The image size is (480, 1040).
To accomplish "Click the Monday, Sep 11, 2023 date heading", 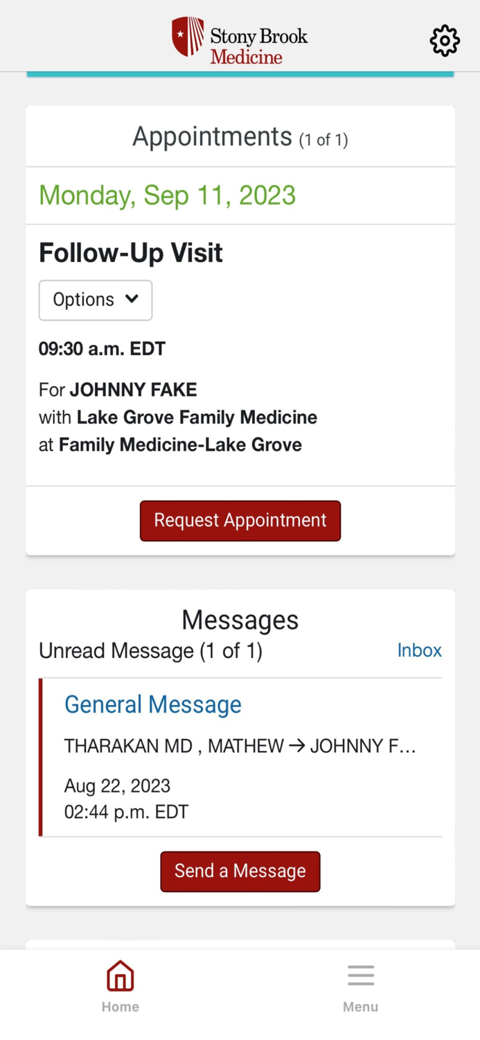I will (167, 195).
